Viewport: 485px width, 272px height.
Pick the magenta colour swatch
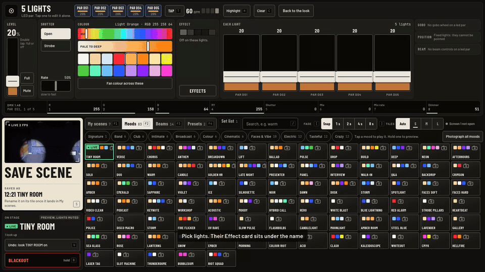click(166, 71)
